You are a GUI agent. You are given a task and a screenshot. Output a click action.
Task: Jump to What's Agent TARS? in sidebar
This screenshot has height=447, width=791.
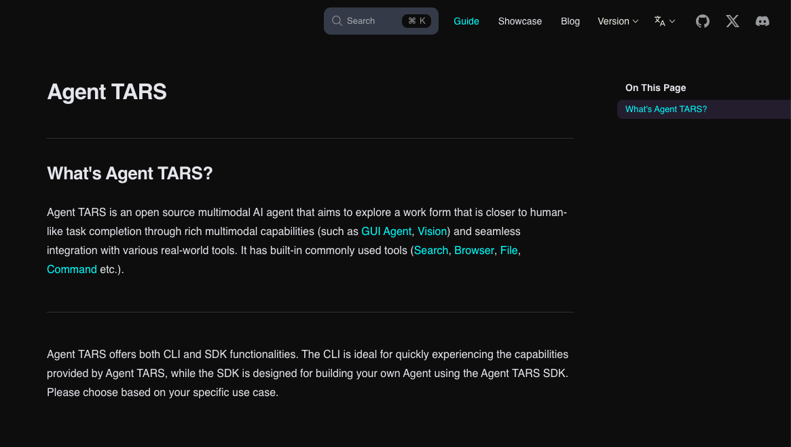(x=666, y=109)
